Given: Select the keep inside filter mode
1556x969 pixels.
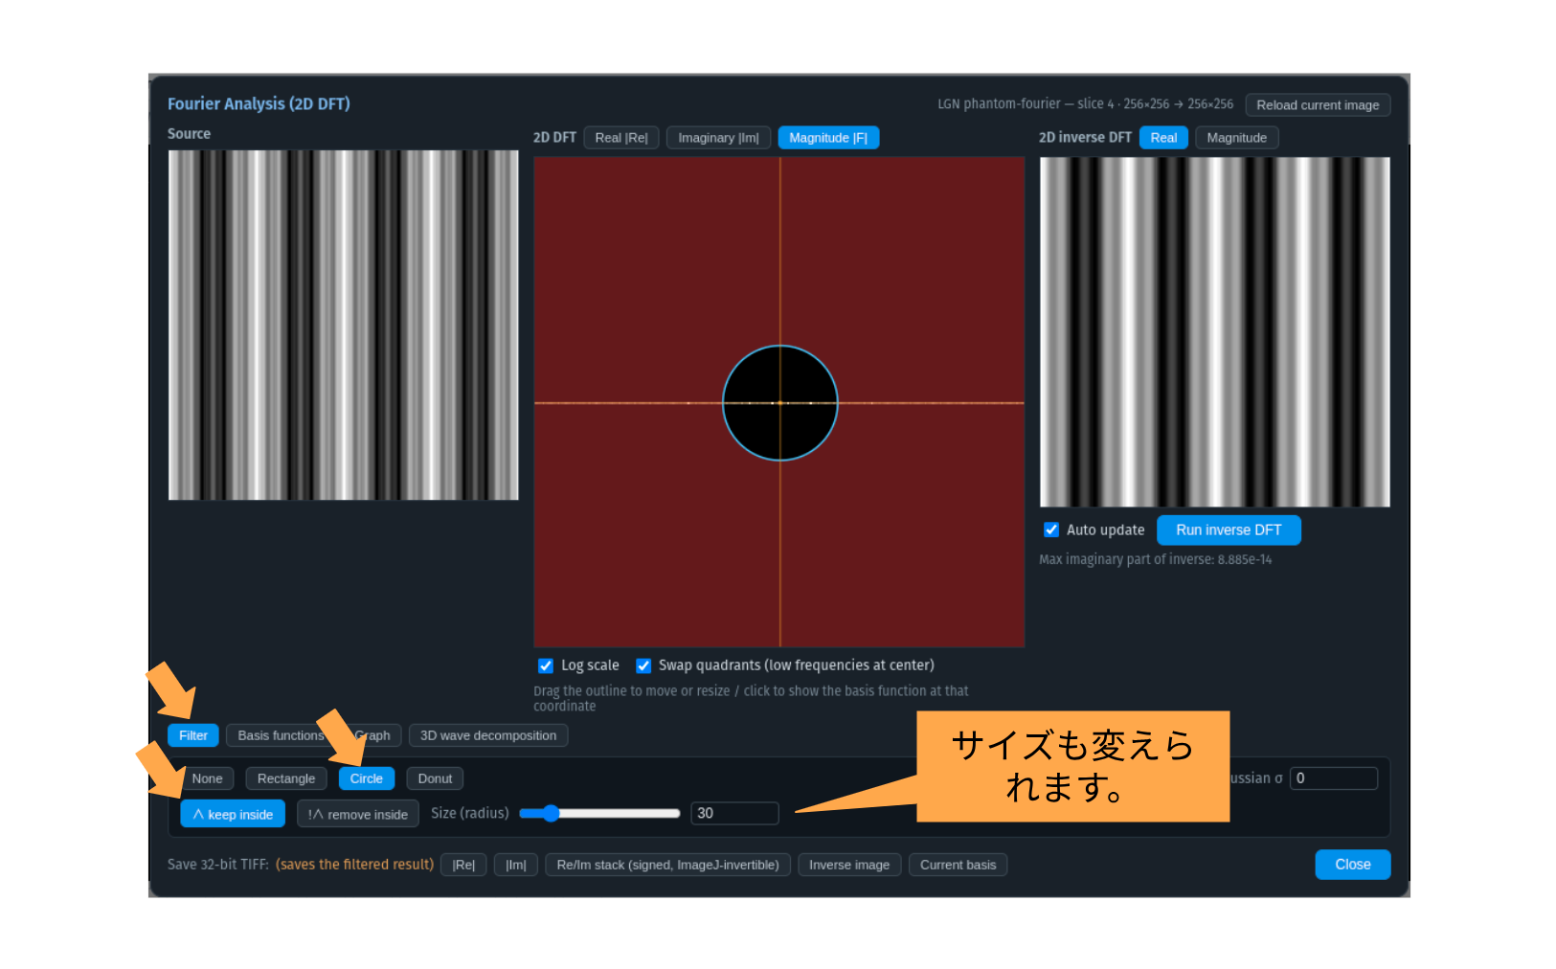Looking at the screenshot, I should coord(233,814).
